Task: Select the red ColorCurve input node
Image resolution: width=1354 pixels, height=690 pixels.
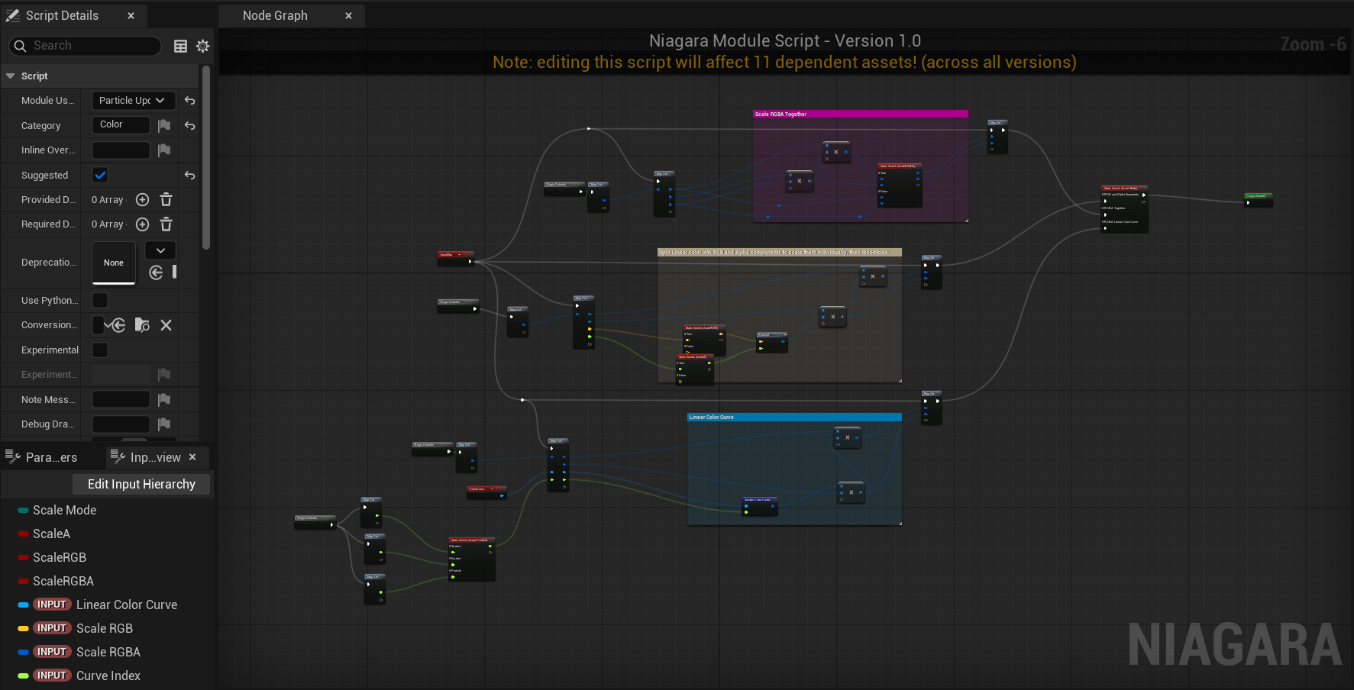Action: 486,492
